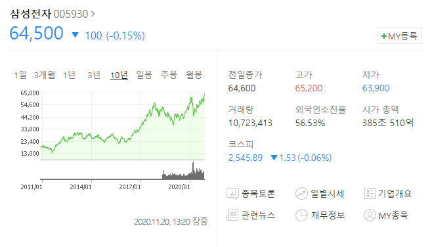Open the 관련뉴스 newspaper icon

click(232, 215)
